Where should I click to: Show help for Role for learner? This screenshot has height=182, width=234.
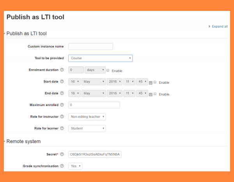[x=62, y=128]
